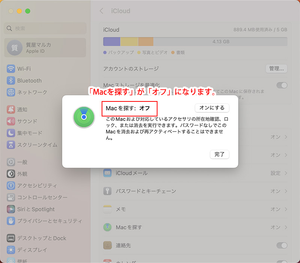Click the Wi-Fi icon in sidebar
Viewport: 300px width, 263px height.
[x=11, y=69]
